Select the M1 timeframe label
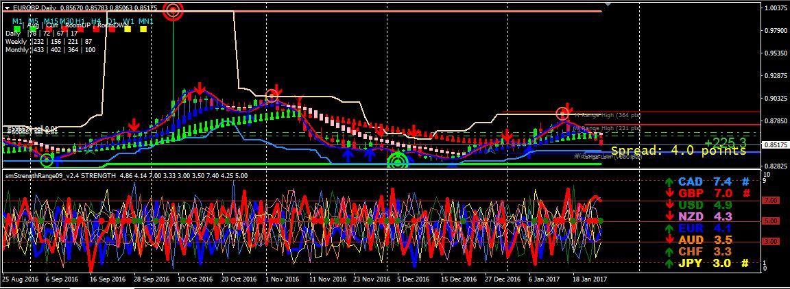Viewport: 790px width, 289px height. click(18, 21)
